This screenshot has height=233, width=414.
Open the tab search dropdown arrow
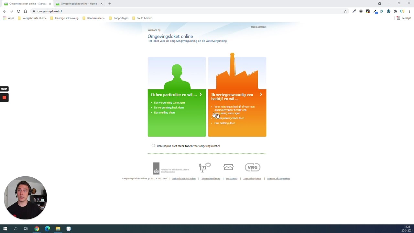[x=380, y=4]
